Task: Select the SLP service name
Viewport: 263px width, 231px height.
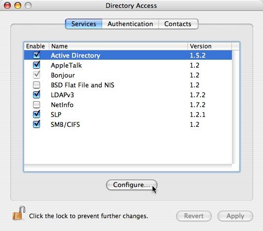Action: click(56, 115)
